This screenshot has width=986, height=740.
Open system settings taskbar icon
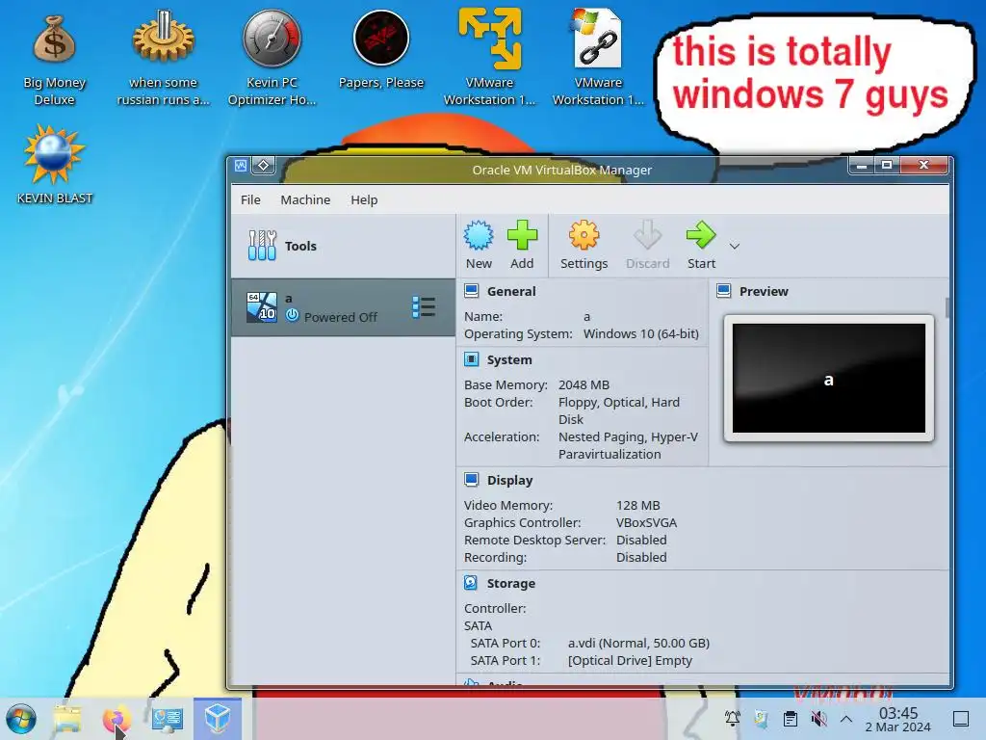click(x=167, y=719)
